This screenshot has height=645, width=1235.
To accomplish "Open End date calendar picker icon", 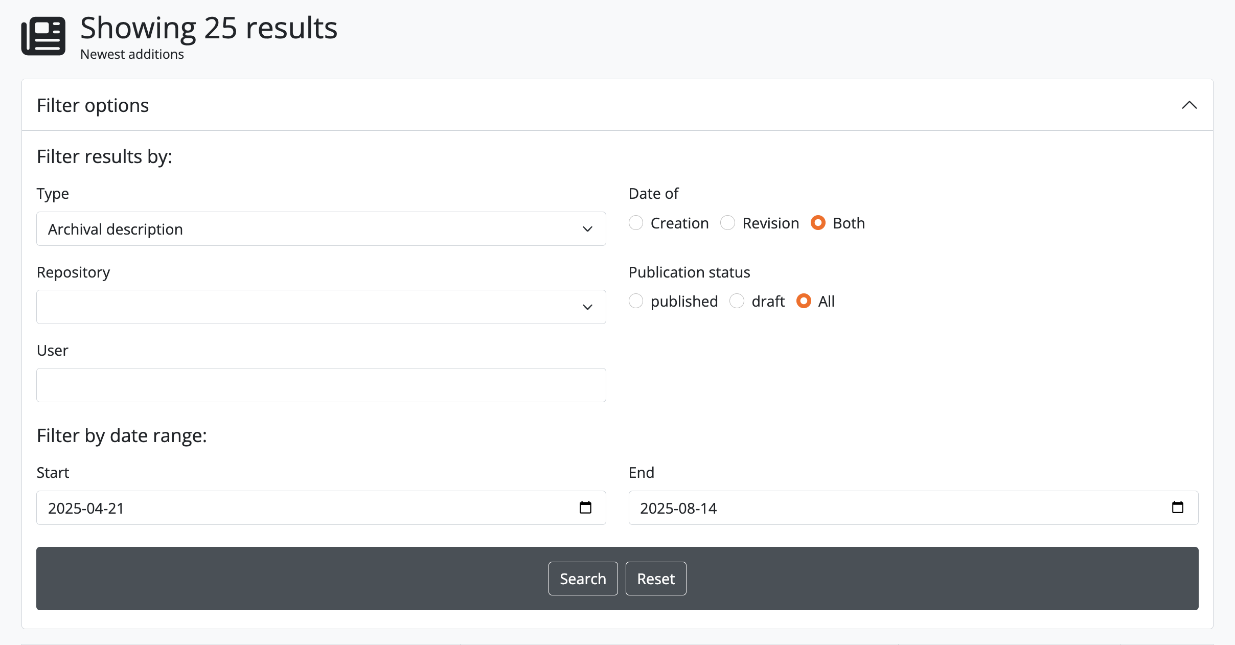I will pyautogui.click(x=1177, y=508).
